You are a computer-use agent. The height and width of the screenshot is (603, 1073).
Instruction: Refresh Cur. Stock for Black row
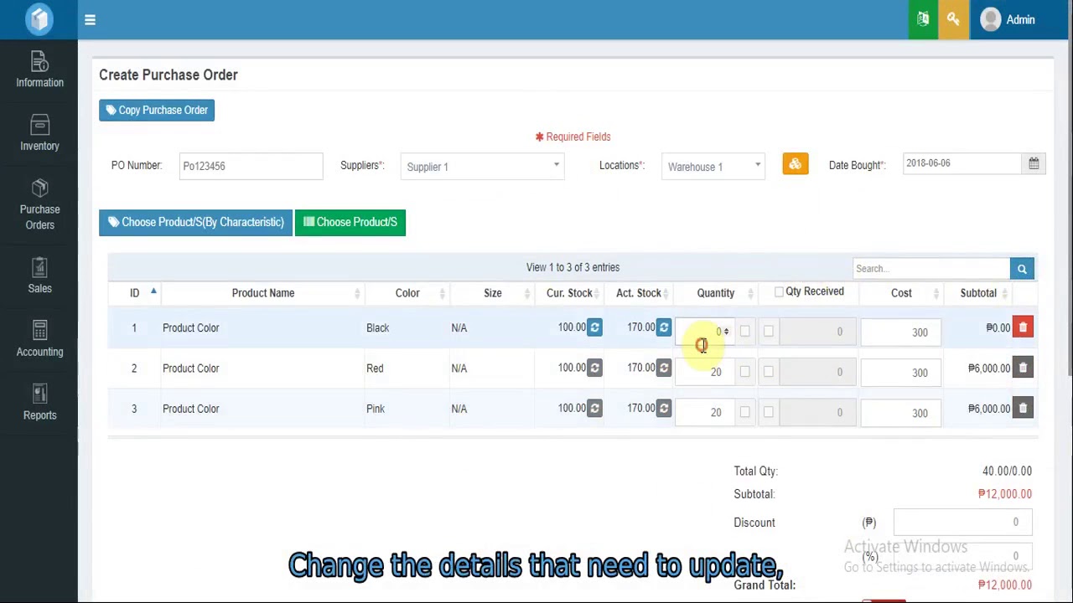(x=594, y=327)
